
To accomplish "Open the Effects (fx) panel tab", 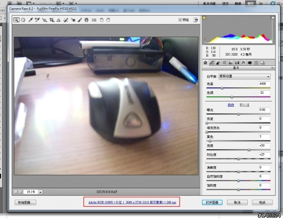I will (x=243, y=63).
